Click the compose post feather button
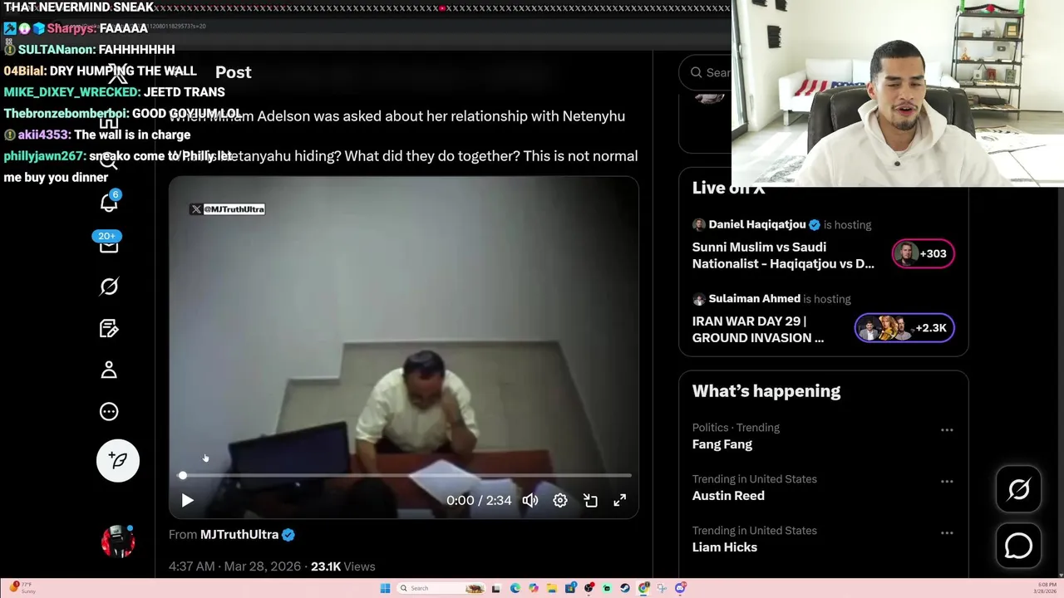Image resolution: width=1064 pixels, height=598 pixels. click(118, 460)
